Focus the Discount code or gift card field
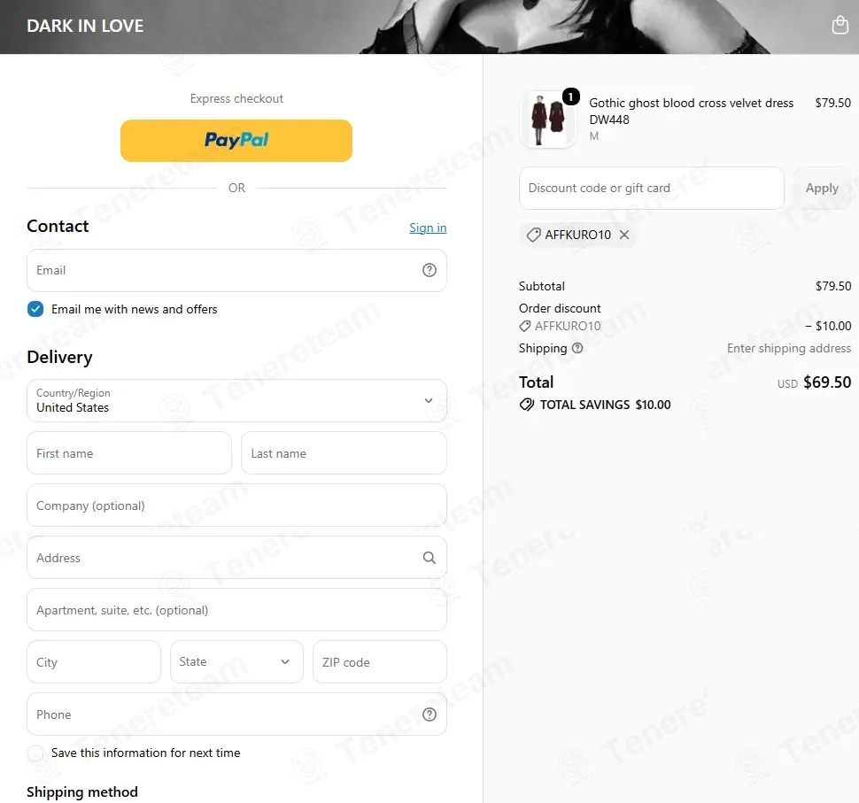Viewport: 859px width, 803px height. point(652,188)
